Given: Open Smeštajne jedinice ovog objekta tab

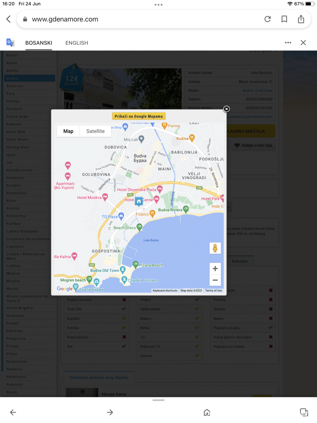Looking at the screenshot, I should click(x=99, y=377).
